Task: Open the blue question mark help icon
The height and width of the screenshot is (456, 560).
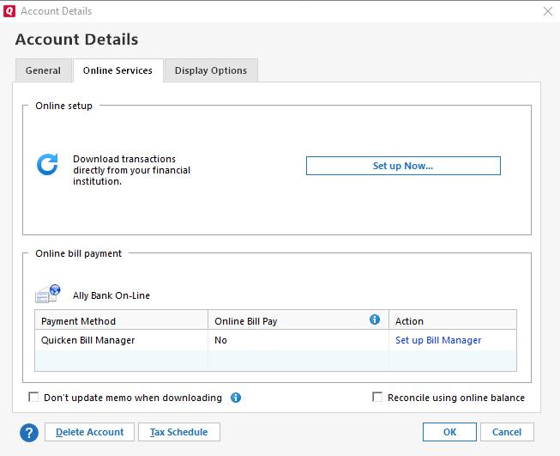Action: [x=29, y=433]
